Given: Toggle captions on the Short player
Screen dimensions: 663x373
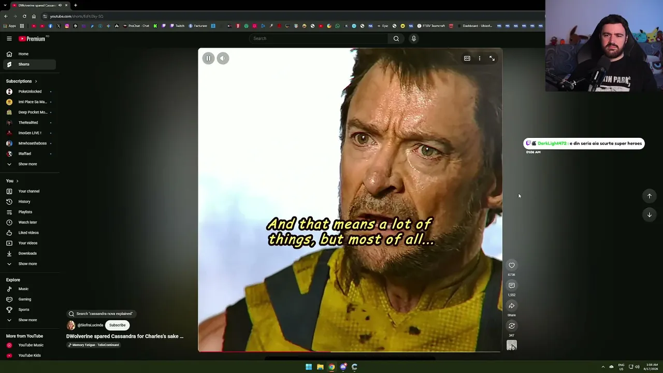Looking at the screenshot, I should [467, 59].
